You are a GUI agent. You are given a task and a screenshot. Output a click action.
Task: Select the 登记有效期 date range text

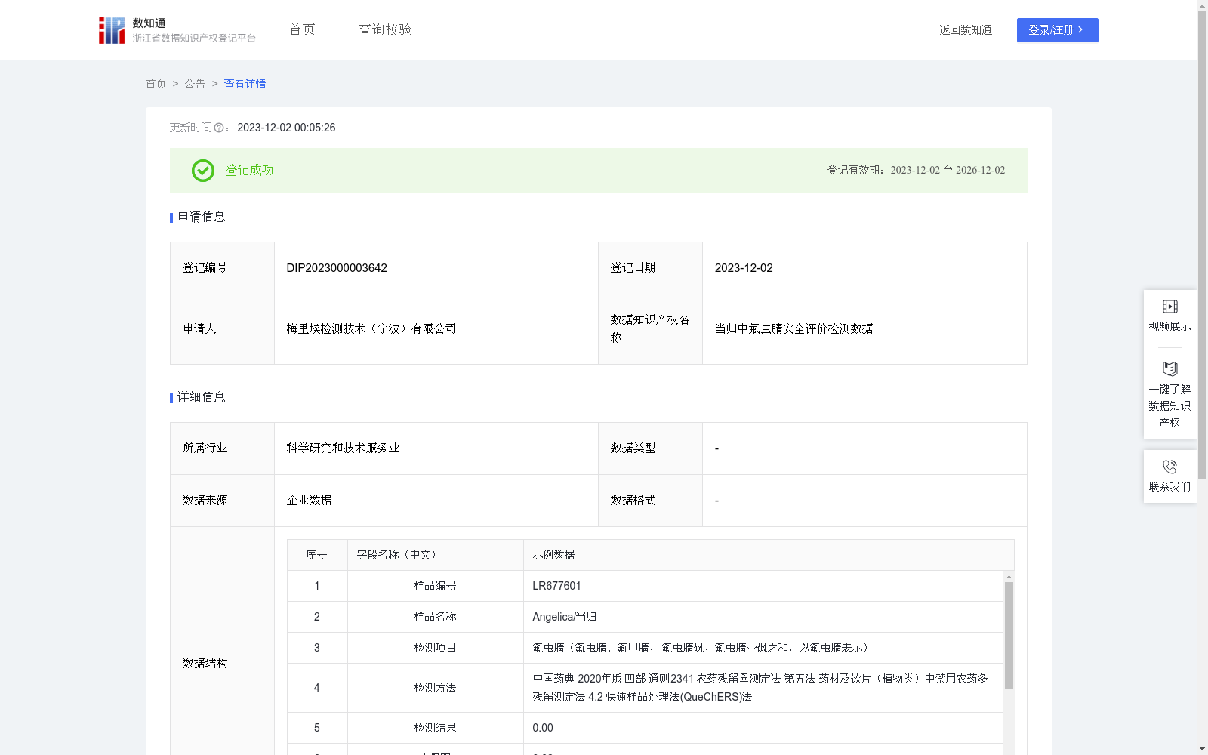click(948, 171)
